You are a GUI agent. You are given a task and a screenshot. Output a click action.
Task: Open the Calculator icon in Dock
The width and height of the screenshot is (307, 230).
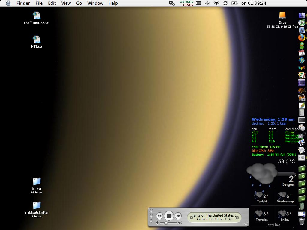(x=302, y=113)
